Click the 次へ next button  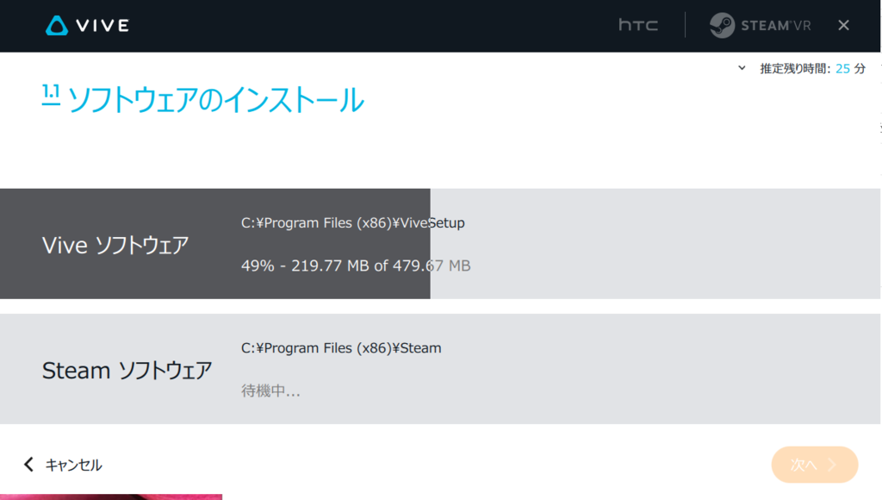pos(815,465)
